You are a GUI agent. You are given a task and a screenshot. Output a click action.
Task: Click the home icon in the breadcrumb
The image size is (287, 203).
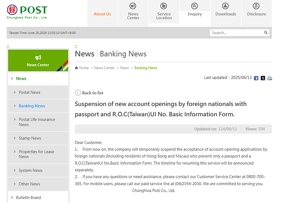(x=77, y=68)
